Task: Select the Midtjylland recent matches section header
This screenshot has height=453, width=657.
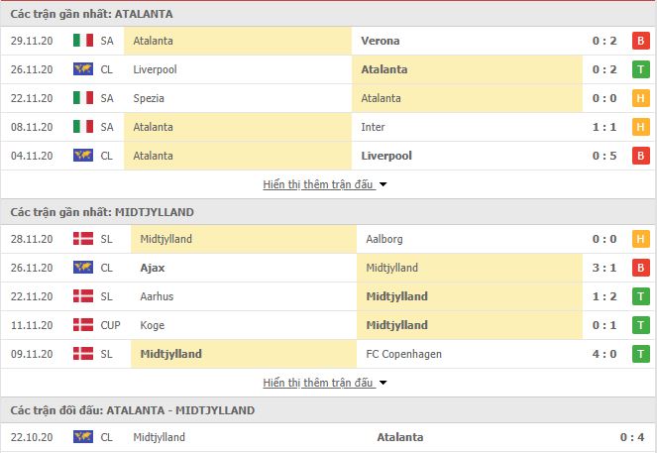Action: tap(328, 212)
